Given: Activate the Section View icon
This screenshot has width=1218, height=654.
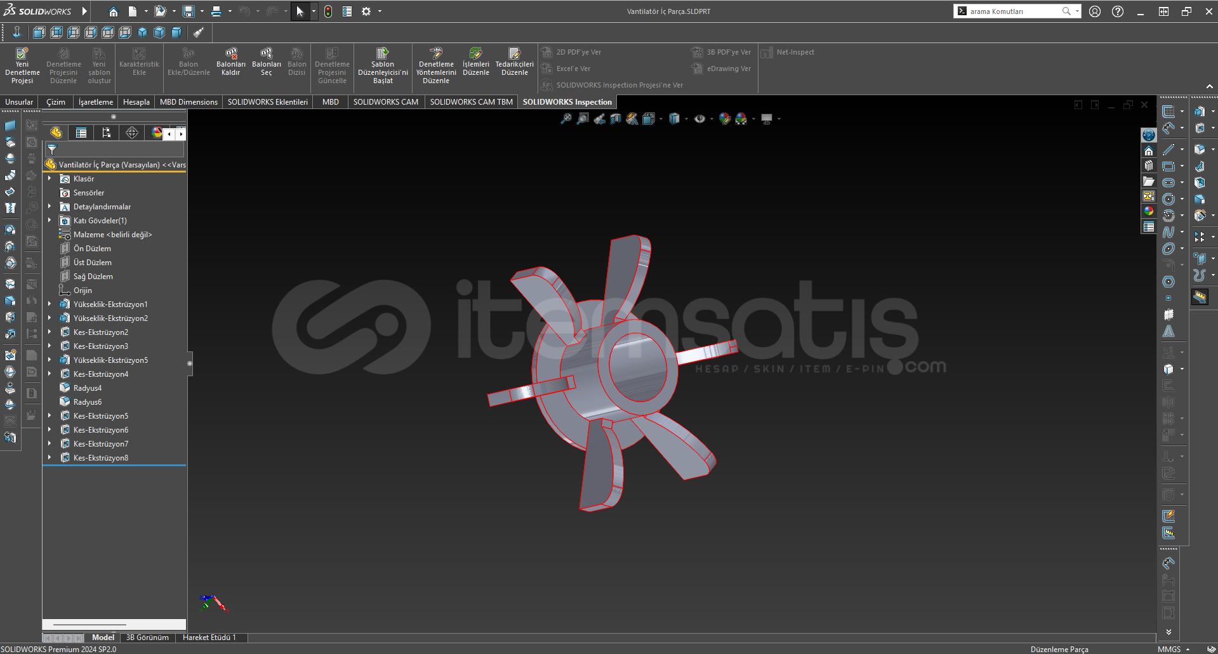Looking at the screenshot, I should coord(616,119).
